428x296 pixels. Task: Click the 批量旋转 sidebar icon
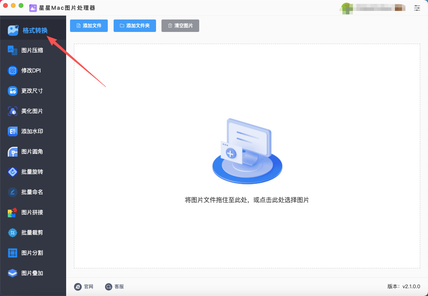tap(12, 172)
